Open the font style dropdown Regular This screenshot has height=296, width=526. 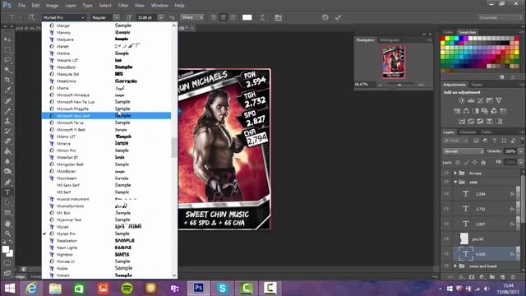coord(105,17)
